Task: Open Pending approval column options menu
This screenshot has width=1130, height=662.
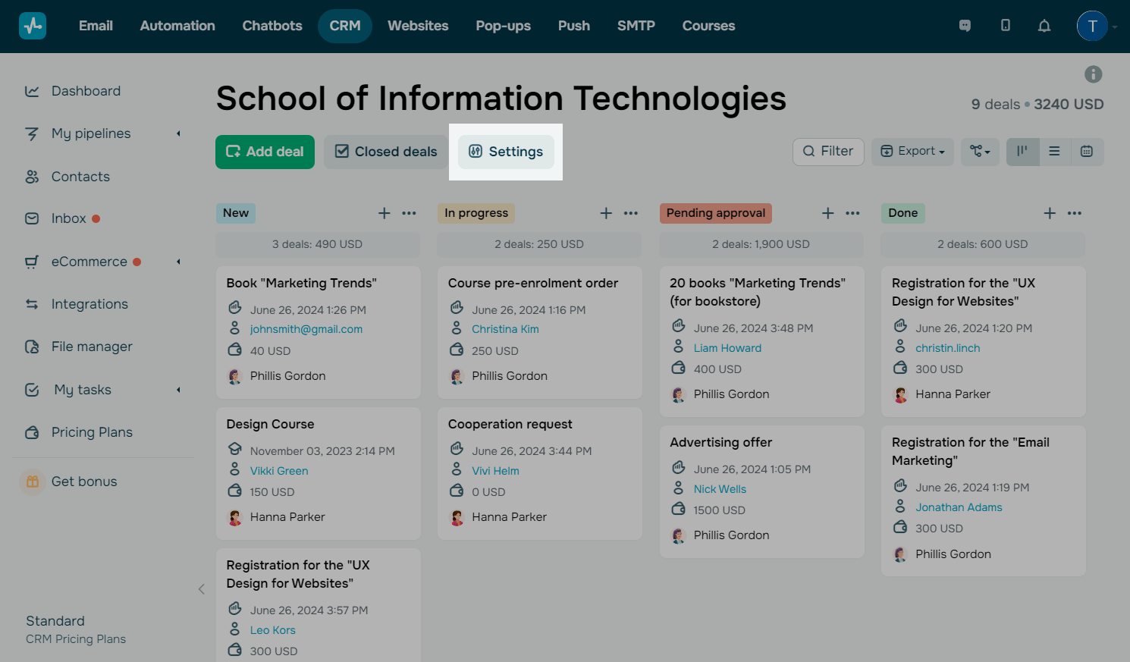Action: pyautogui.click(x=852, y=213)
